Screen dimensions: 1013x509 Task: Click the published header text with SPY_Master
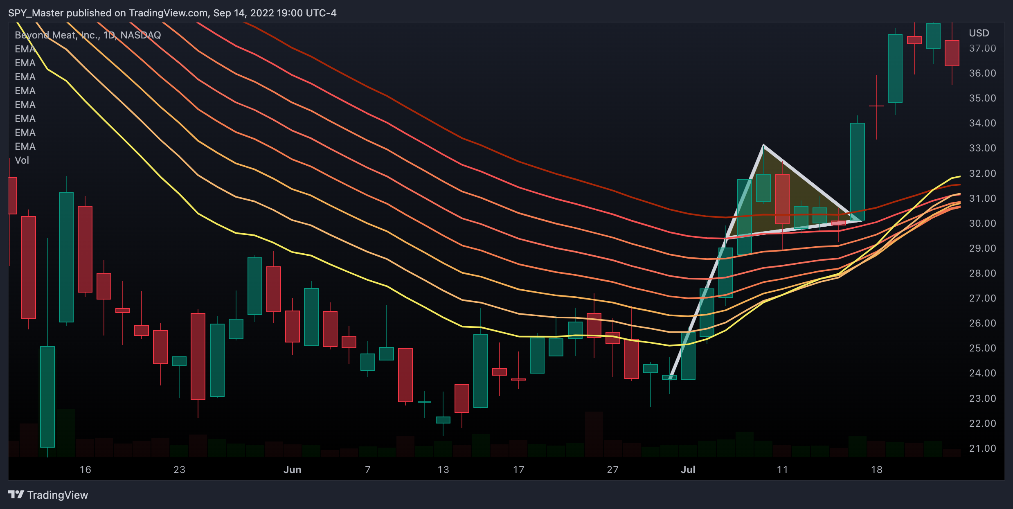coord(172,13)
